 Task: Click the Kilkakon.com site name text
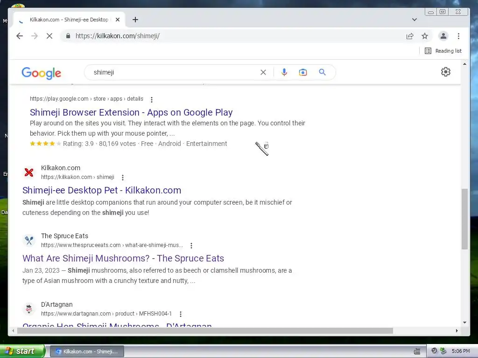tap(61, 168)
